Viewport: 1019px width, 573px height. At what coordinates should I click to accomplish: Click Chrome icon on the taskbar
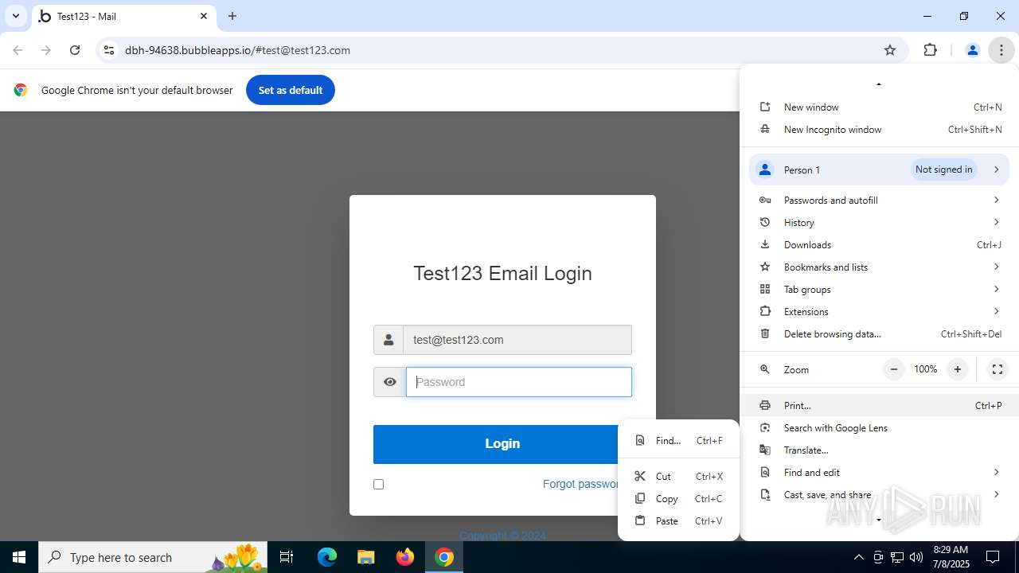pos(444,557)
